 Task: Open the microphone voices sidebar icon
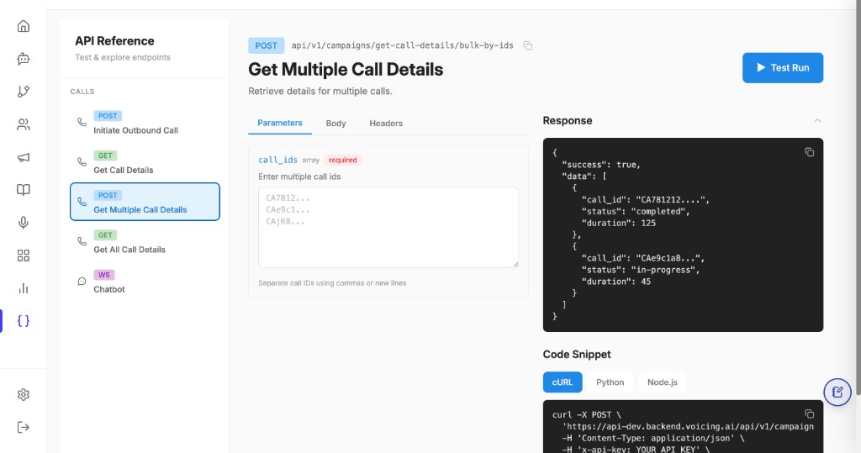tap(23, 223)
